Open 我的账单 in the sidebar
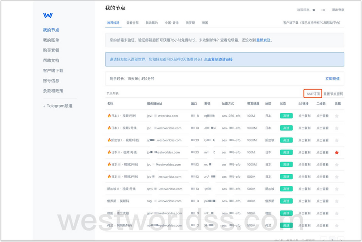 51,40
